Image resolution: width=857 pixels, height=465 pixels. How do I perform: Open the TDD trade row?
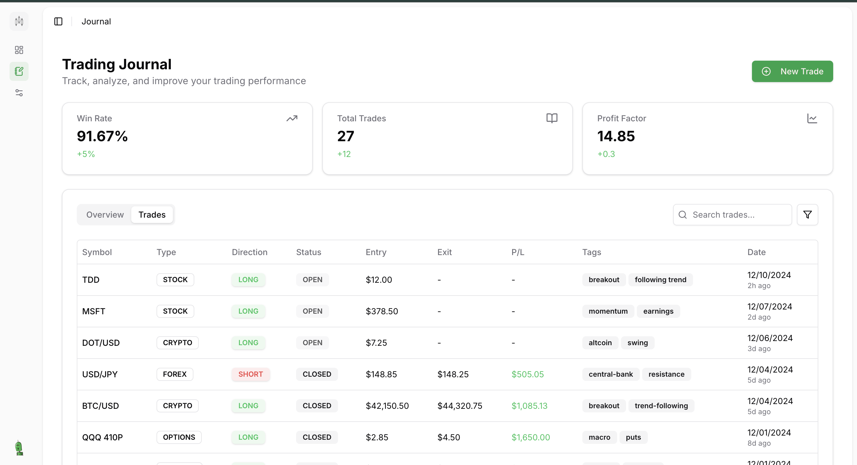tap(448, 280)
